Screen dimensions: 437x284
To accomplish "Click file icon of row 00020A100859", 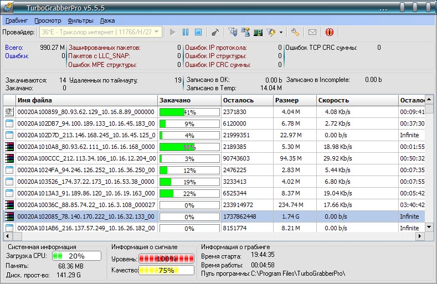I will click(x=9, y=112).
